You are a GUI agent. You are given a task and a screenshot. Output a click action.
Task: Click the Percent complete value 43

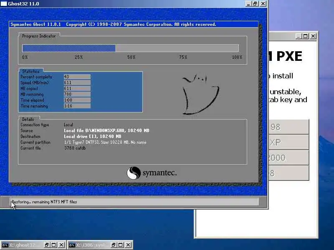tap(77, 77)
